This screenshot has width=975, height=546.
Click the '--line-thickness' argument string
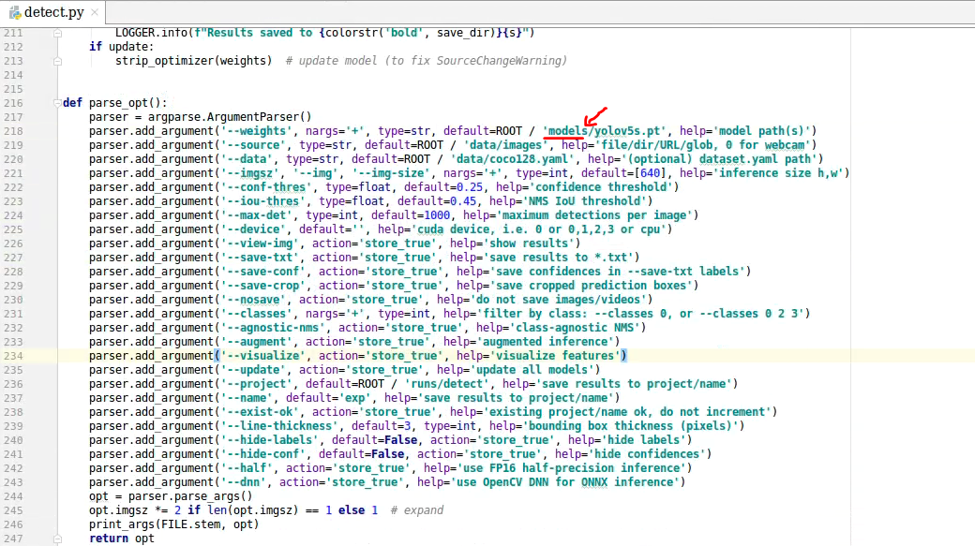[279, 426]
